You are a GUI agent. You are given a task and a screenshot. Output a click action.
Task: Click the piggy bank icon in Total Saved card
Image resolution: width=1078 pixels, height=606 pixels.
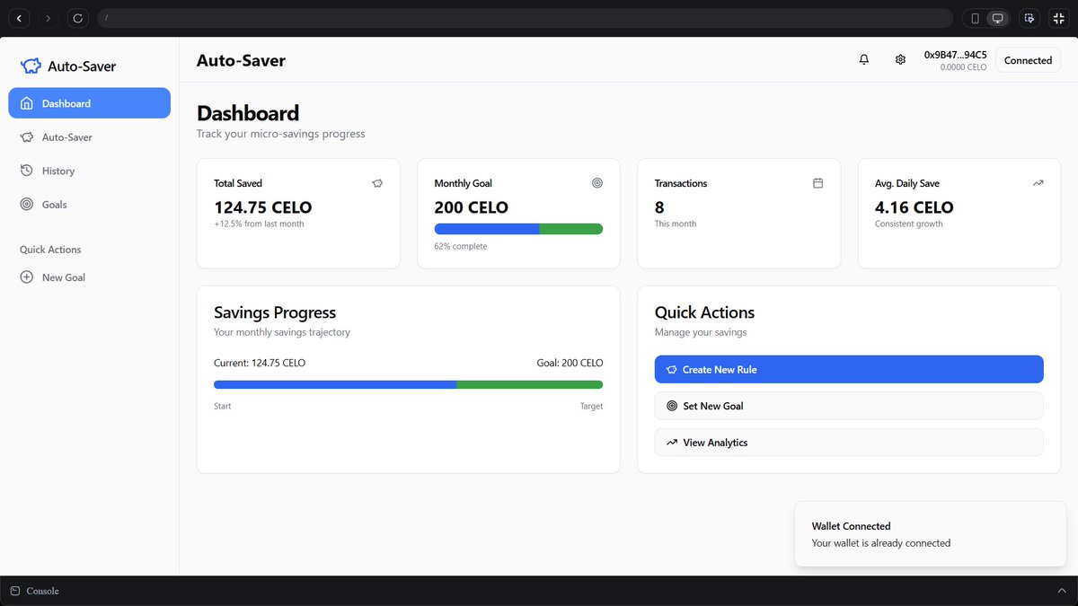[x=377, y=183]
